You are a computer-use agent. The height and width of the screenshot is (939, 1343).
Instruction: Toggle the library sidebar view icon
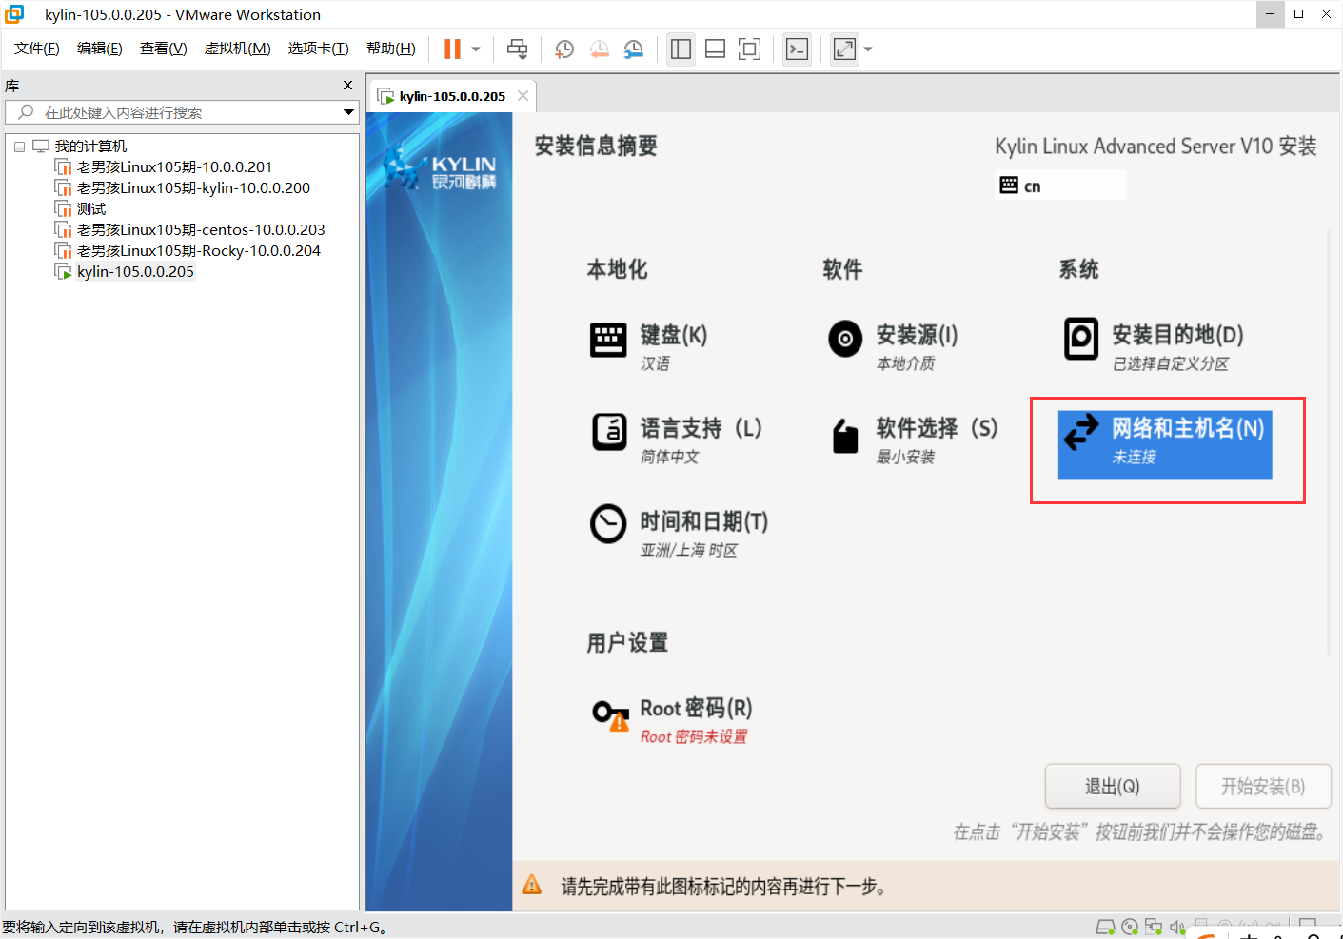(x=681, y=49)
